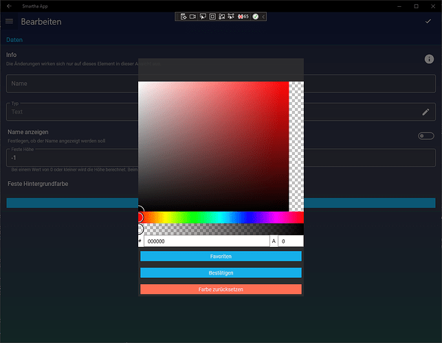Click the live visual tree toolbar icon
The width and height of the screenshot is (442, 343).
pos(184,16)
